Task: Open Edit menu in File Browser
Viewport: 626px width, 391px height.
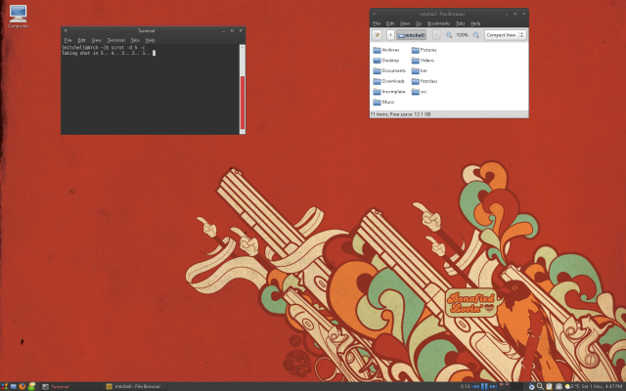Action: tap(390, 23)
